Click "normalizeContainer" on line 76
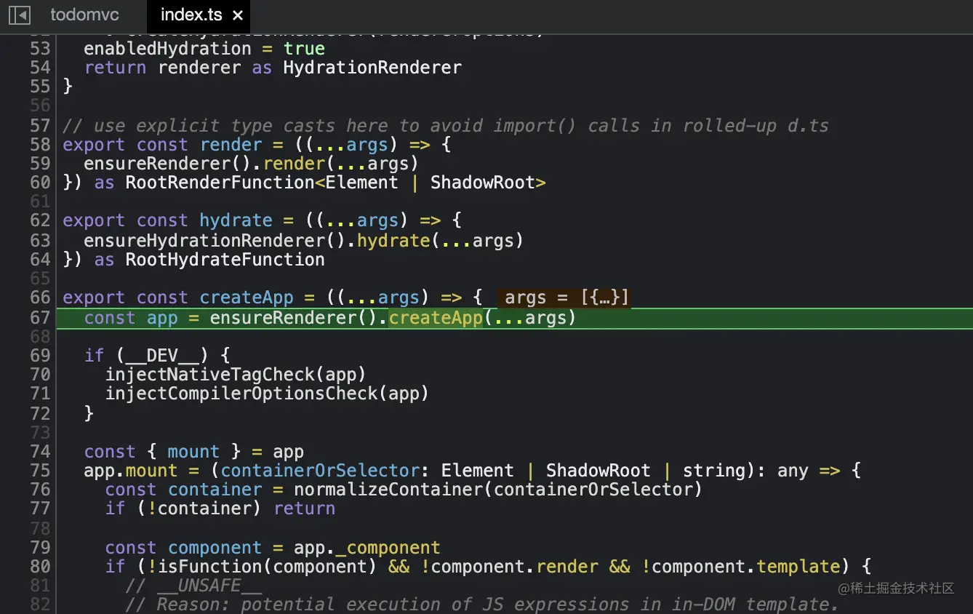 388,490
